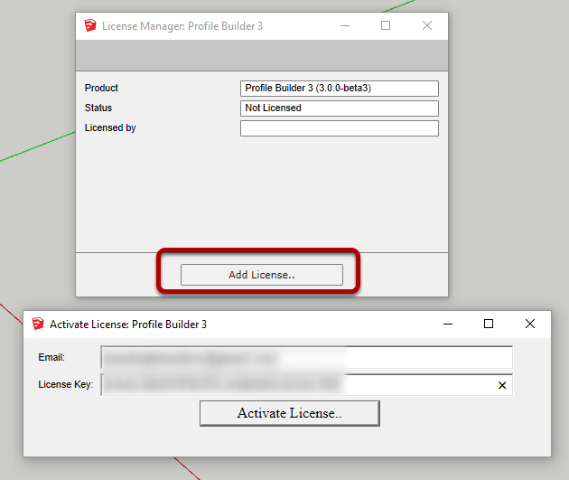Click into the License Key text box
Screen dimensions: 569x480
pos(298,385)
